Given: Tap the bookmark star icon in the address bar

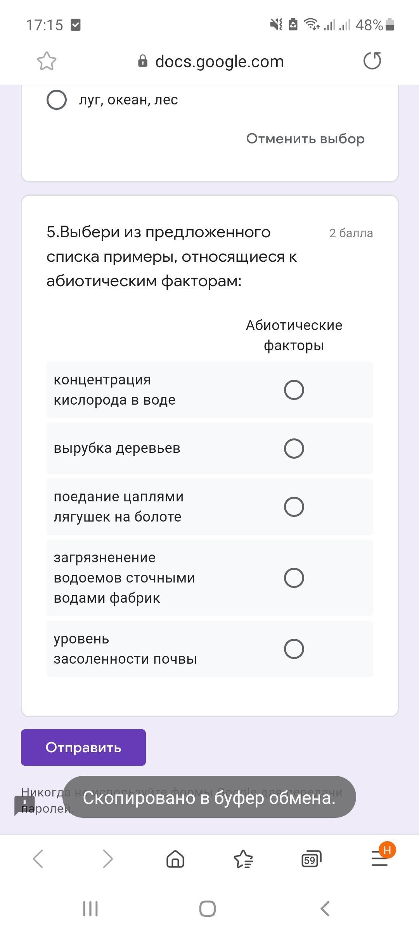Looking at the screenshot, I should [x=47, y=61].
